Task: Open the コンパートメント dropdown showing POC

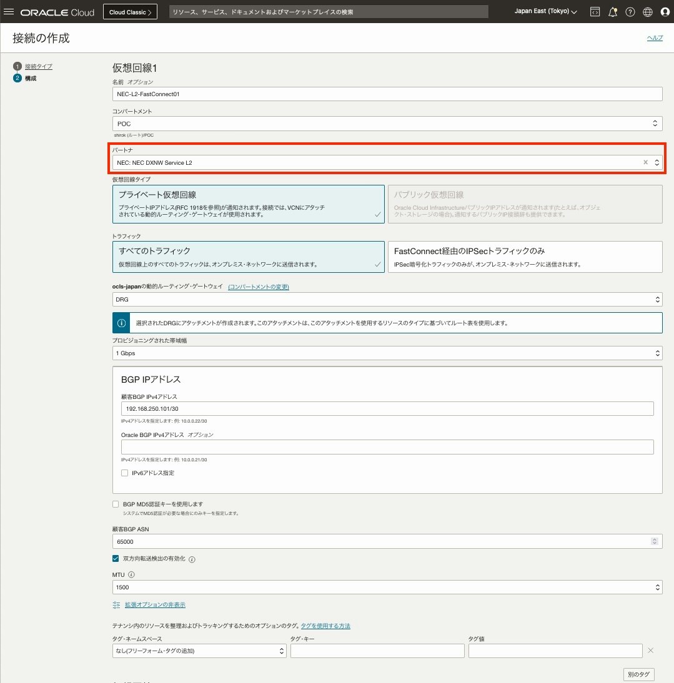Action: (x=387, y=124)
